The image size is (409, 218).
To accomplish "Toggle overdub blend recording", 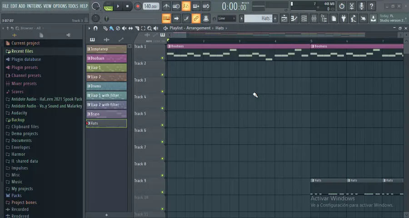I will click(196, 6).
